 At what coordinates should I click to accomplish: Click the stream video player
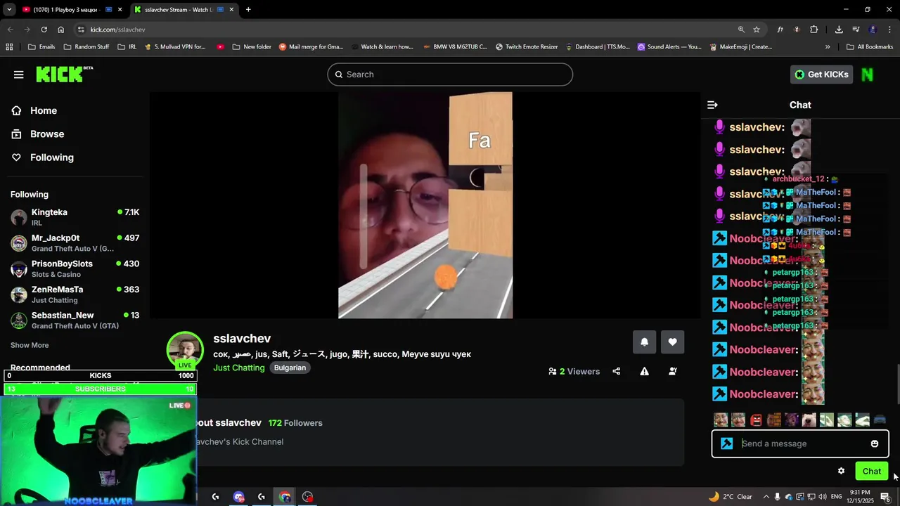(x=425, y=205)
